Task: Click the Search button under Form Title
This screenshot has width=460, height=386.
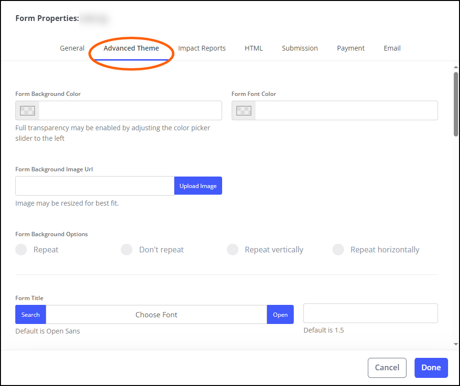Action: point(30,314)
